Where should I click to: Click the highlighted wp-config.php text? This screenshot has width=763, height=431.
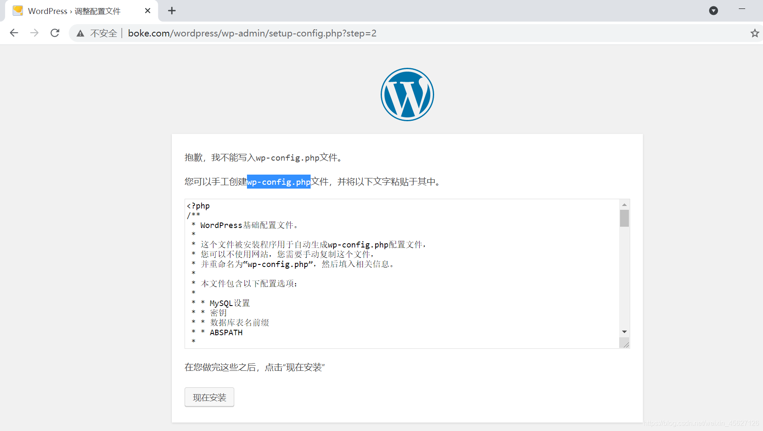[x=279, y=182]
